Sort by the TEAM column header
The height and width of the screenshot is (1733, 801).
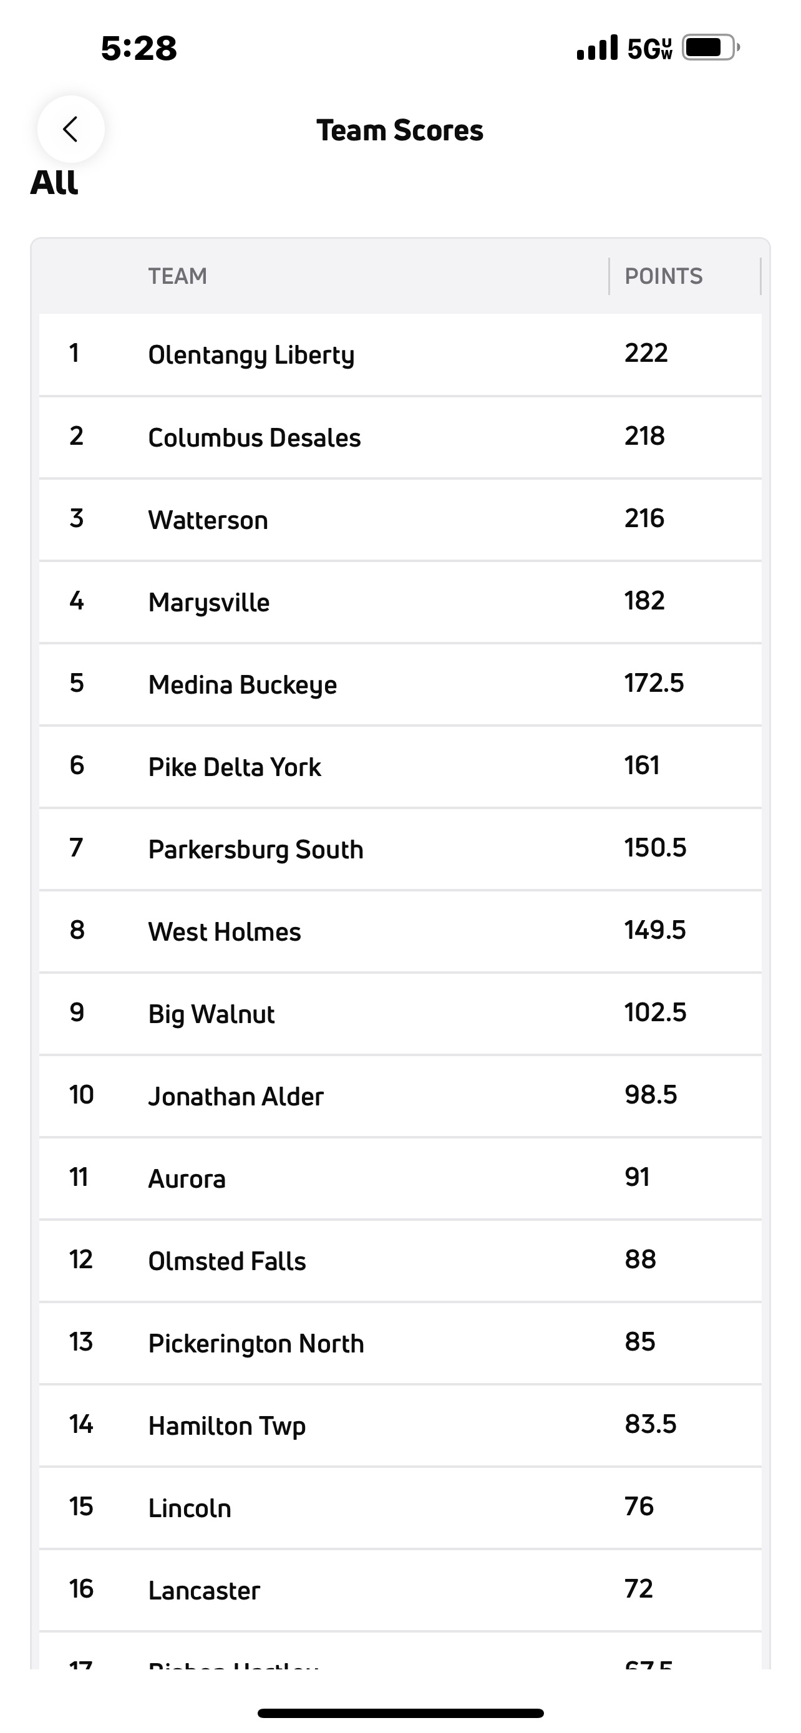click(177, 275)
